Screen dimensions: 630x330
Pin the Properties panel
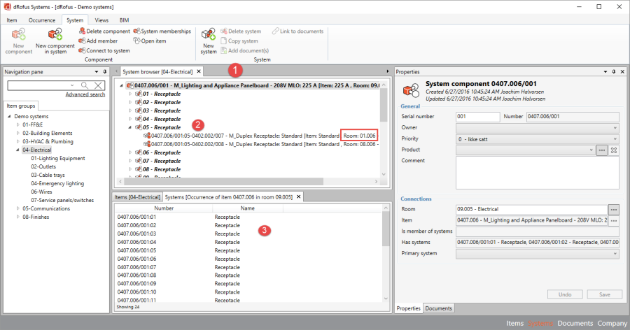click(x=613, y=71)
